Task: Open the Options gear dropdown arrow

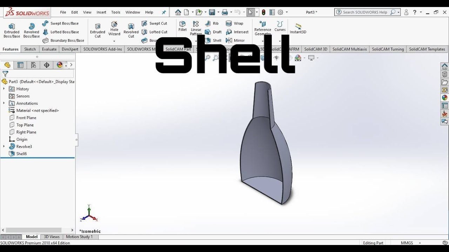Action: pyautogui.click(x=287, y=12)
